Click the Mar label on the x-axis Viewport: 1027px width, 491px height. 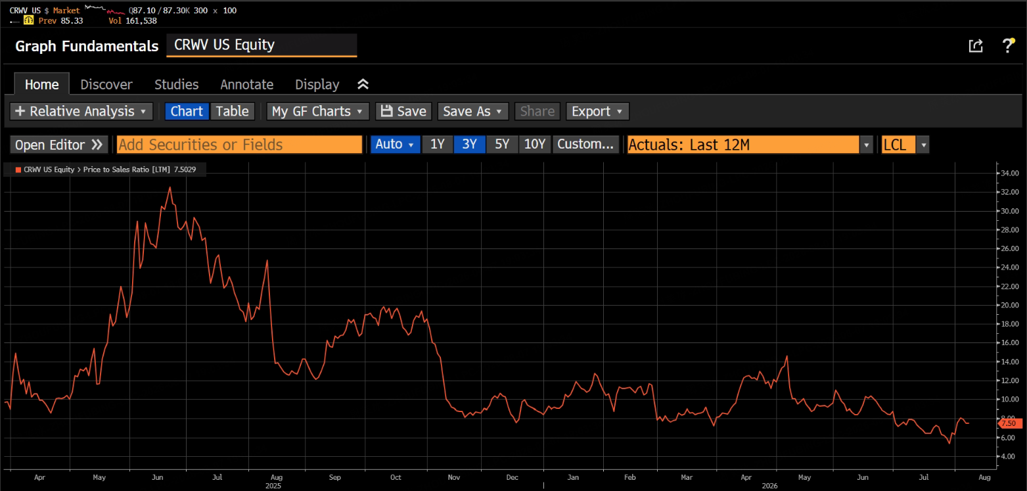(x=688, y=477)
